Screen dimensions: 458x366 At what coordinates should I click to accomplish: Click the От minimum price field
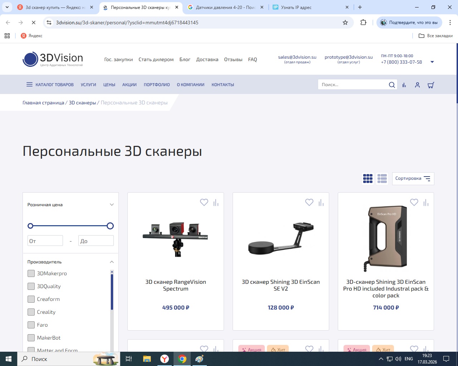[x=45, y=241]
